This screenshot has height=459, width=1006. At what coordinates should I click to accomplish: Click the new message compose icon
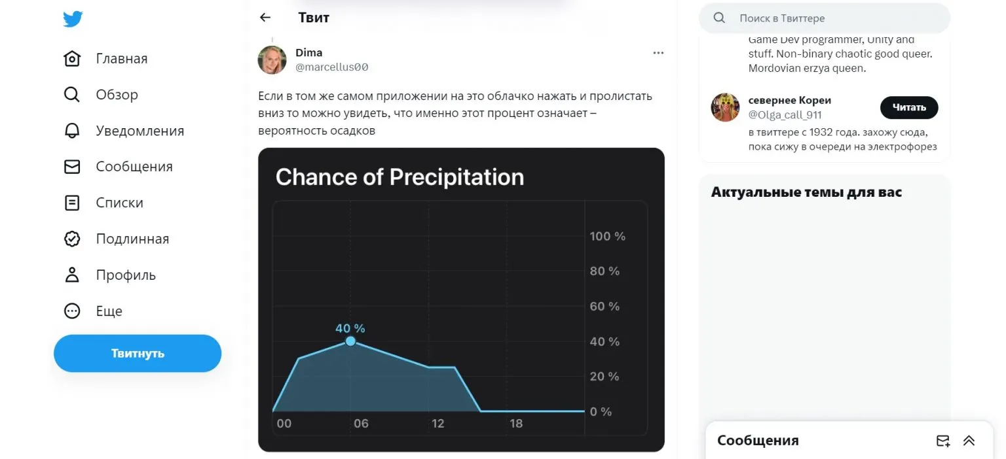point(942,441)
